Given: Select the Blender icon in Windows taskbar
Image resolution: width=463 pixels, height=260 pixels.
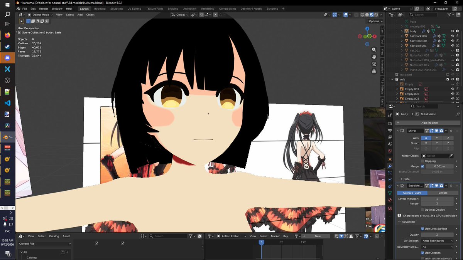Looking at the screenshot, I should click(x=7, y=136).
